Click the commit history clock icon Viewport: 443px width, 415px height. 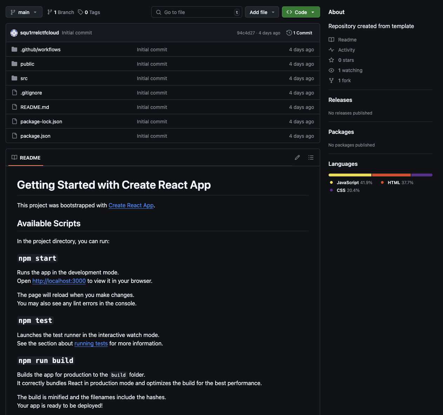coord(289,33)
